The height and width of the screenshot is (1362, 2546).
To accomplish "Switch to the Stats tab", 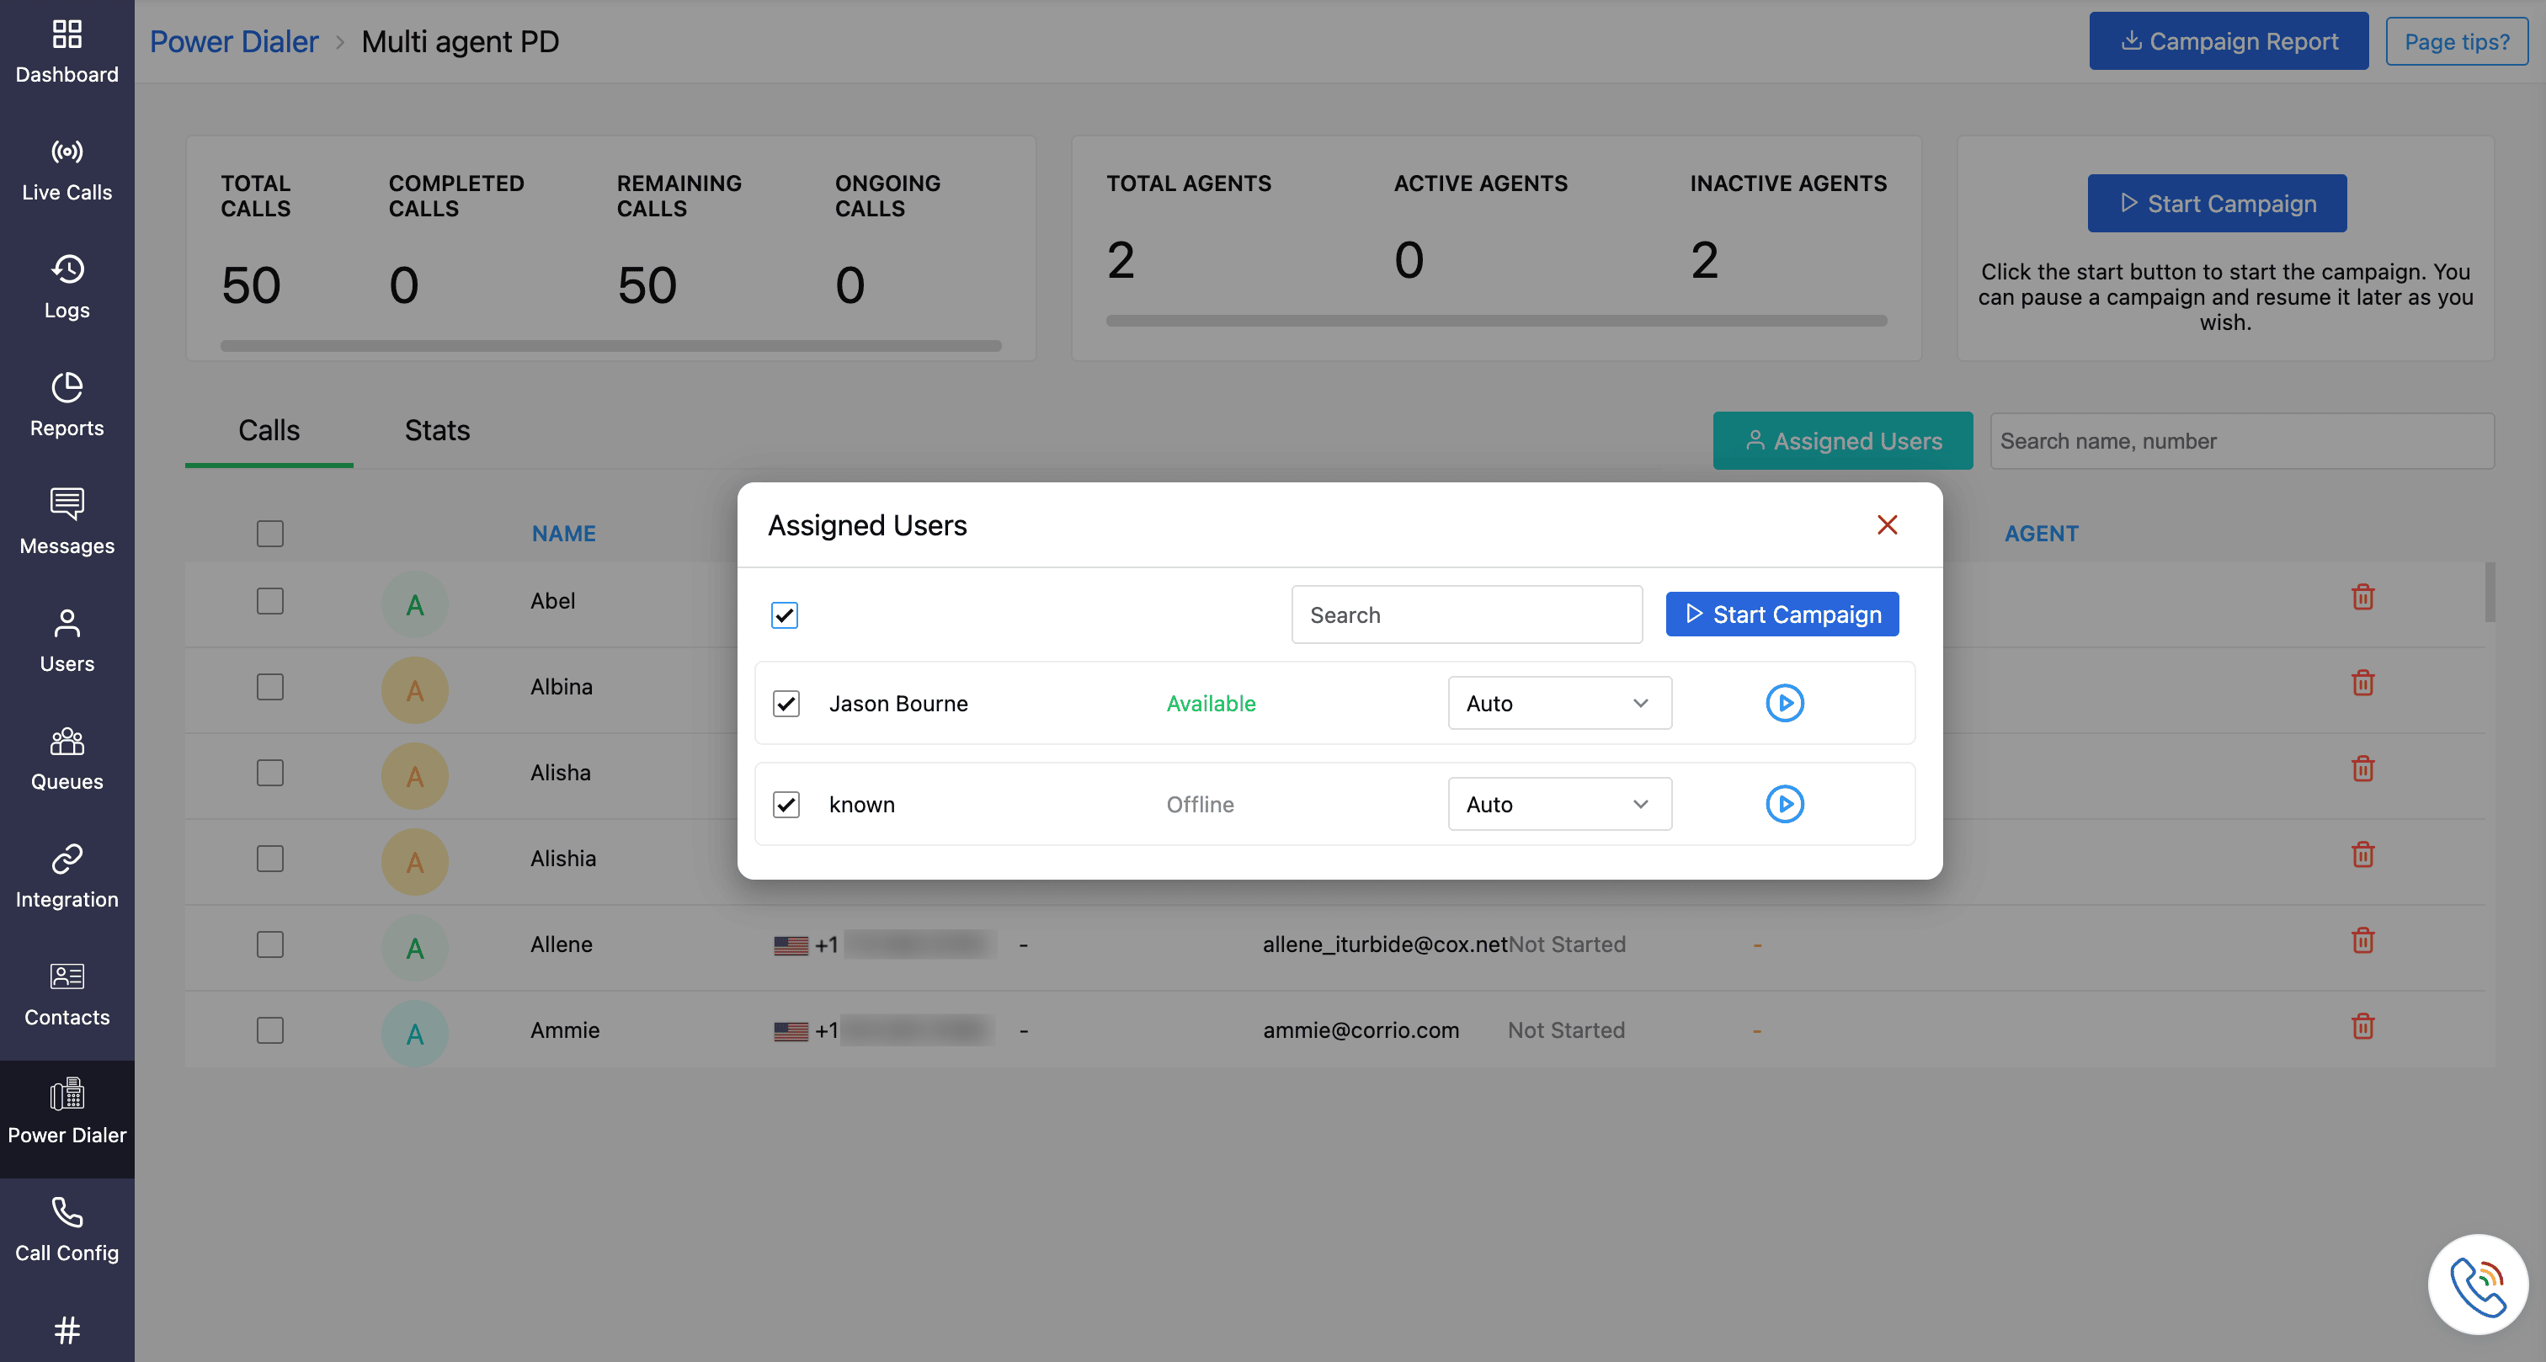I will [x=437, y=430].
